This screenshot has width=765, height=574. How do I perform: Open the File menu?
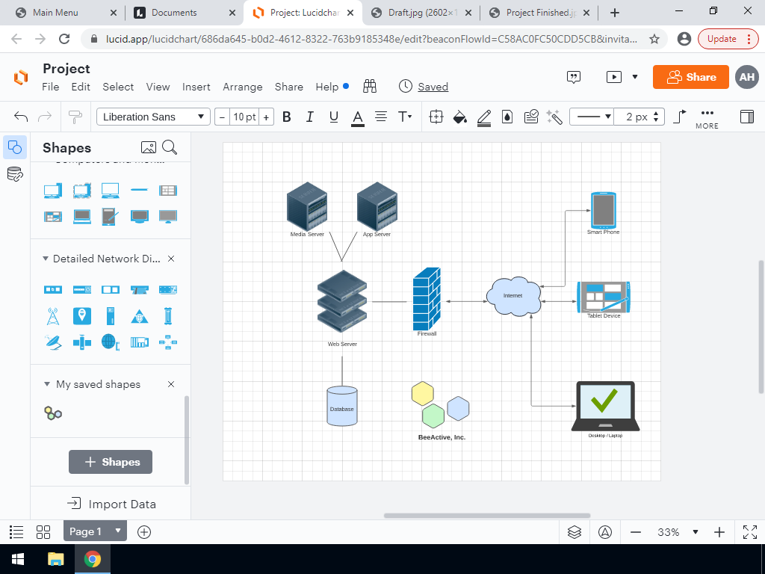pyautogui.click(x=51, y=87)
